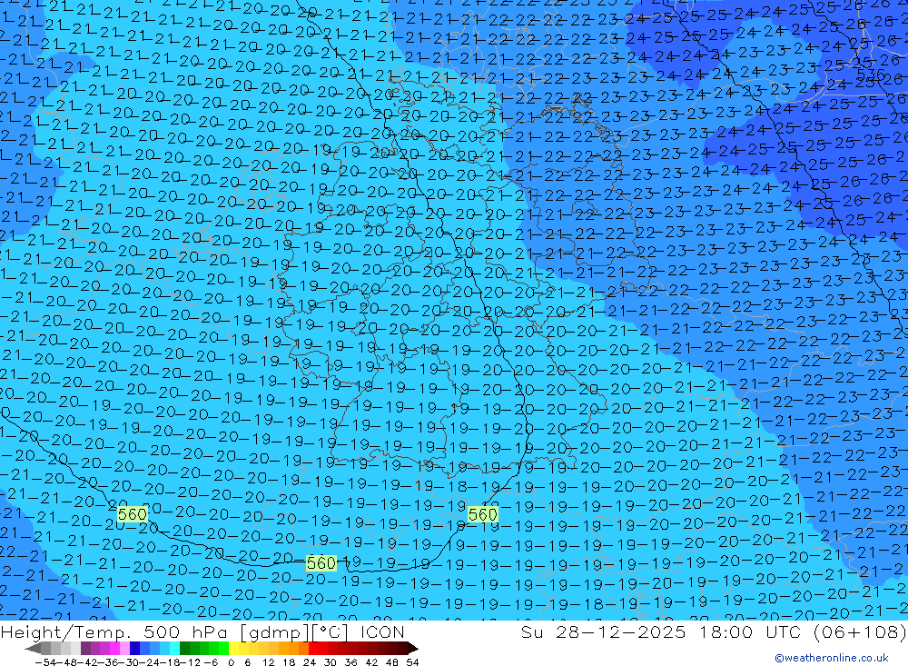Screen dimensions: 908x666
Task: Click the gray left arrow of the color scale
Action: [33, 648]
